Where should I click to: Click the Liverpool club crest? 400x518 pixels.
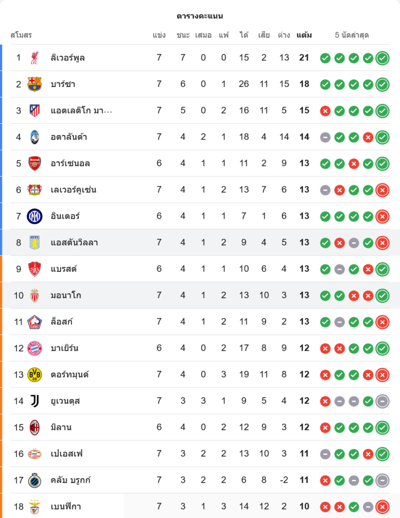[34, 57]
